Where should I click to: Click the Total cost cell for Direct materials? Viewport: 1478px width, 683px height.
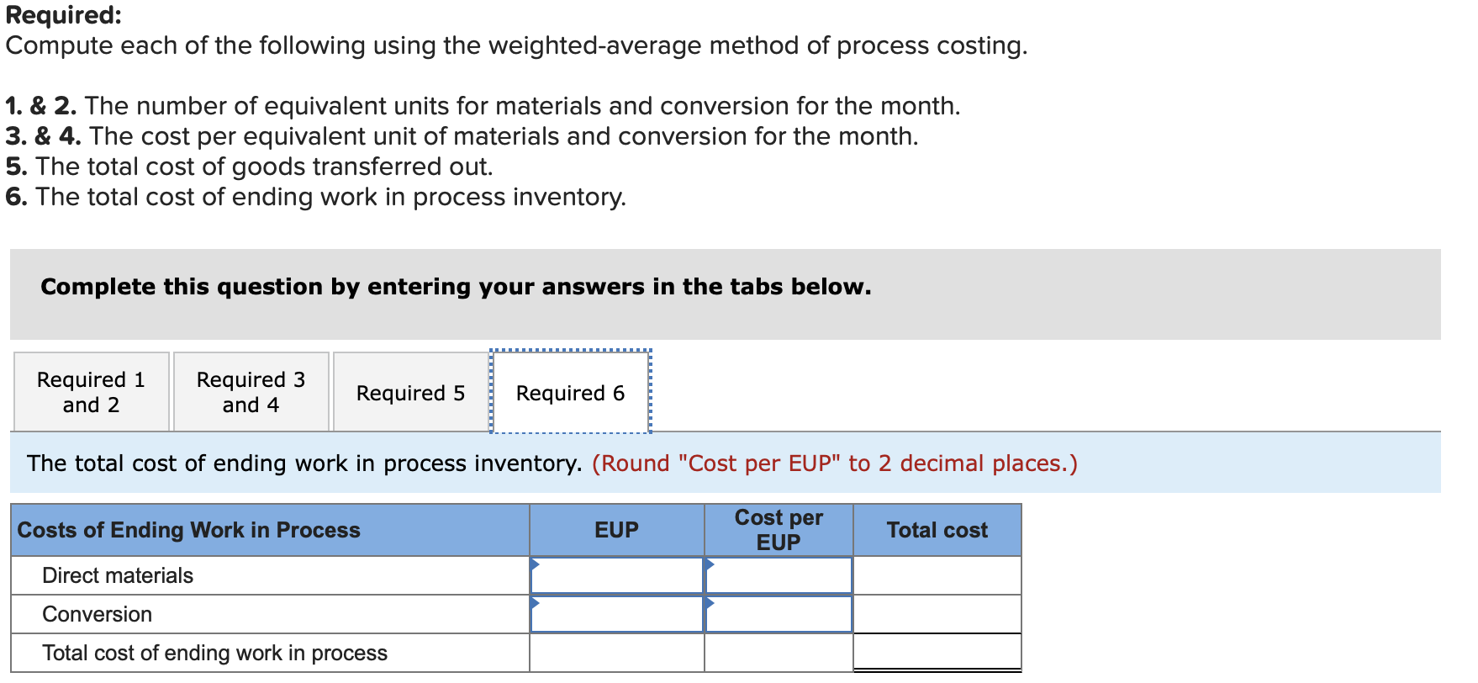[937, 575]
